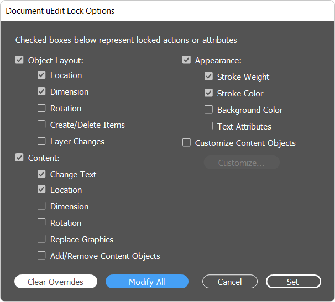Confirm with the Set button
Viewport: 335px width, 302px height.
294,282
